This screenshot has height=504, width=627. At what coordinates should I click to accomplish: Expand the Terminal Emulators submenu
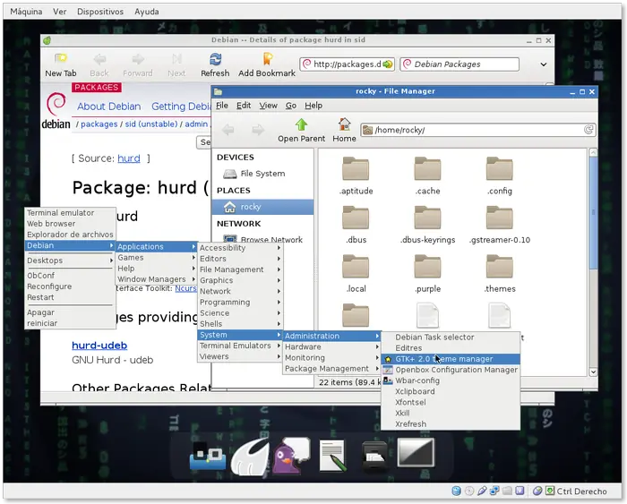(240, 346)
